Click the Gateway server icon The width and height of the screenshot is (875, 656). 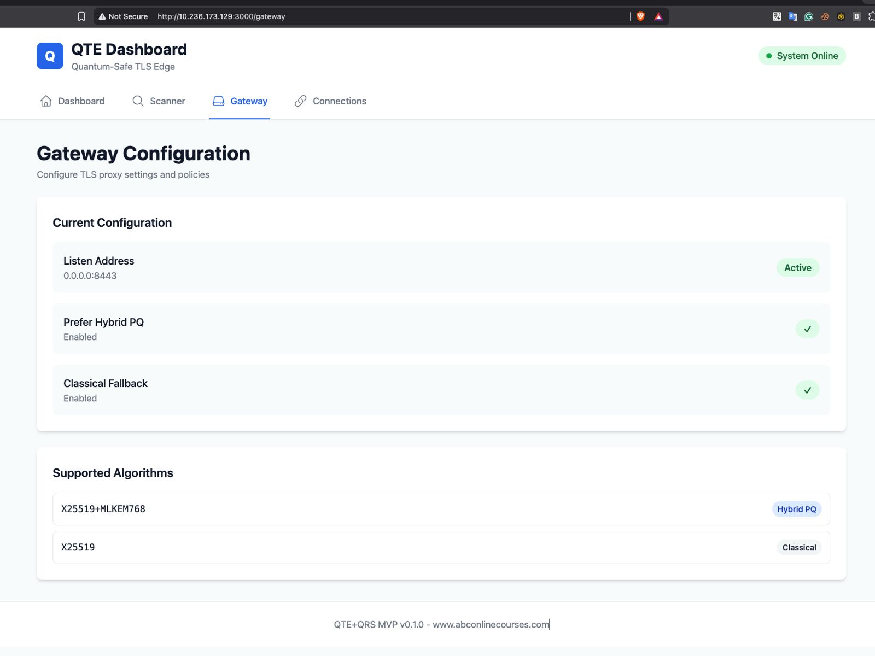click(x=218, y=101)
